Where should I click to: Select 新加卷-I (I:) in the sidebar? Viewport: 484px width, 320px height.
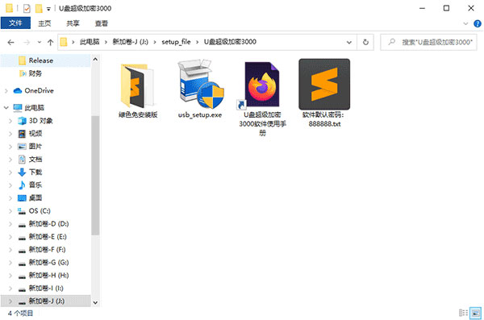click(x=46, y=289)
